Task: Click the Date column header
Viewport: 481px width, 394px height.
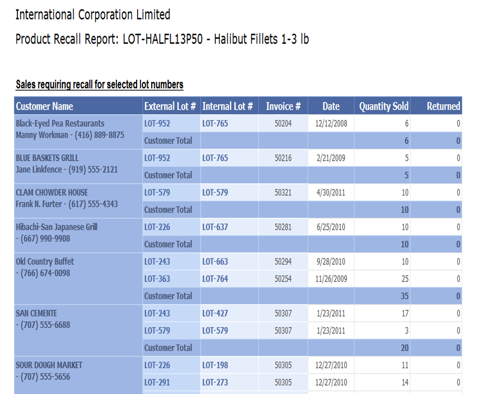Action: coord(331,106)
